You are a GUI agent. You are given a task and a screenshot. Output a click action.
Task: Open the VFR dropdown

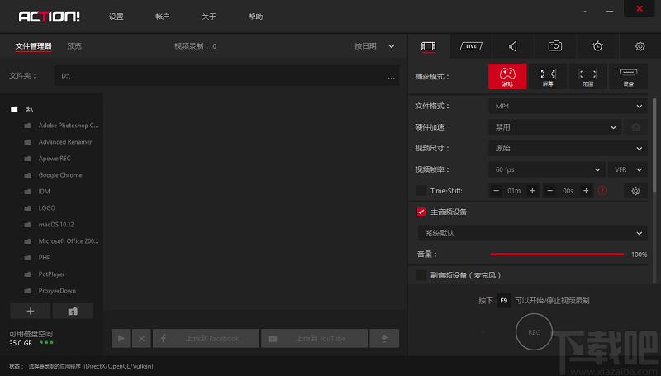pos(628,169)
